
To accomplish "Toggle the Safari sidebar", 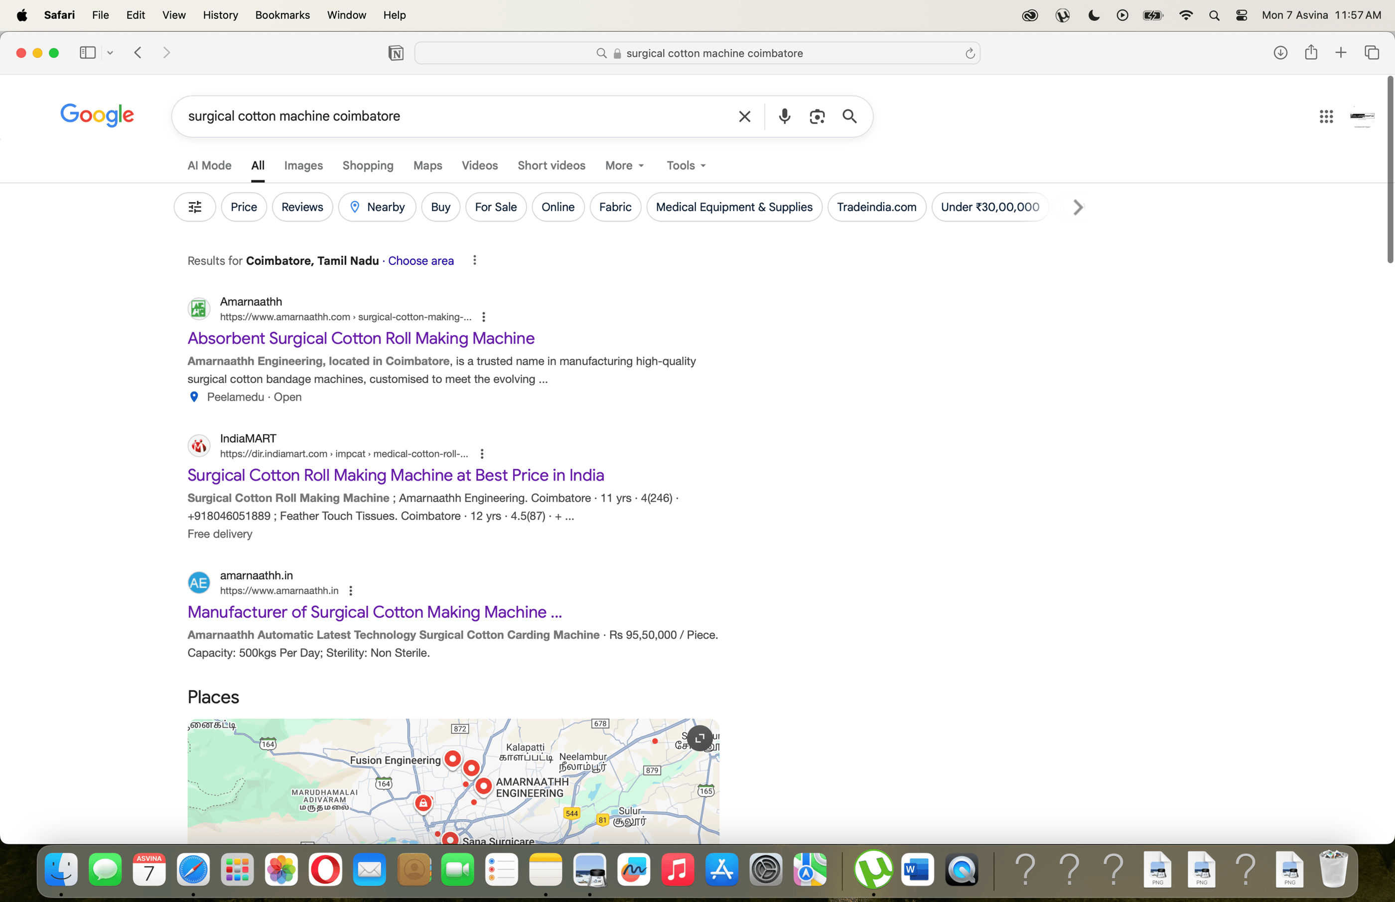I will (x=87, y=52).
